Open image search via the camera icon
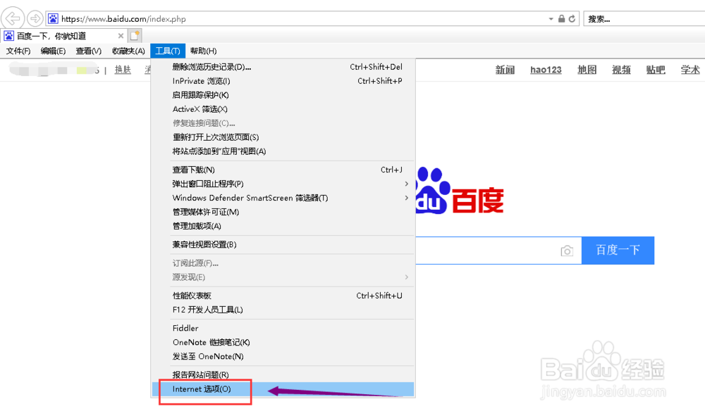Image resolution: width=705 pixels, height=416 pixels. click(568, 250)
